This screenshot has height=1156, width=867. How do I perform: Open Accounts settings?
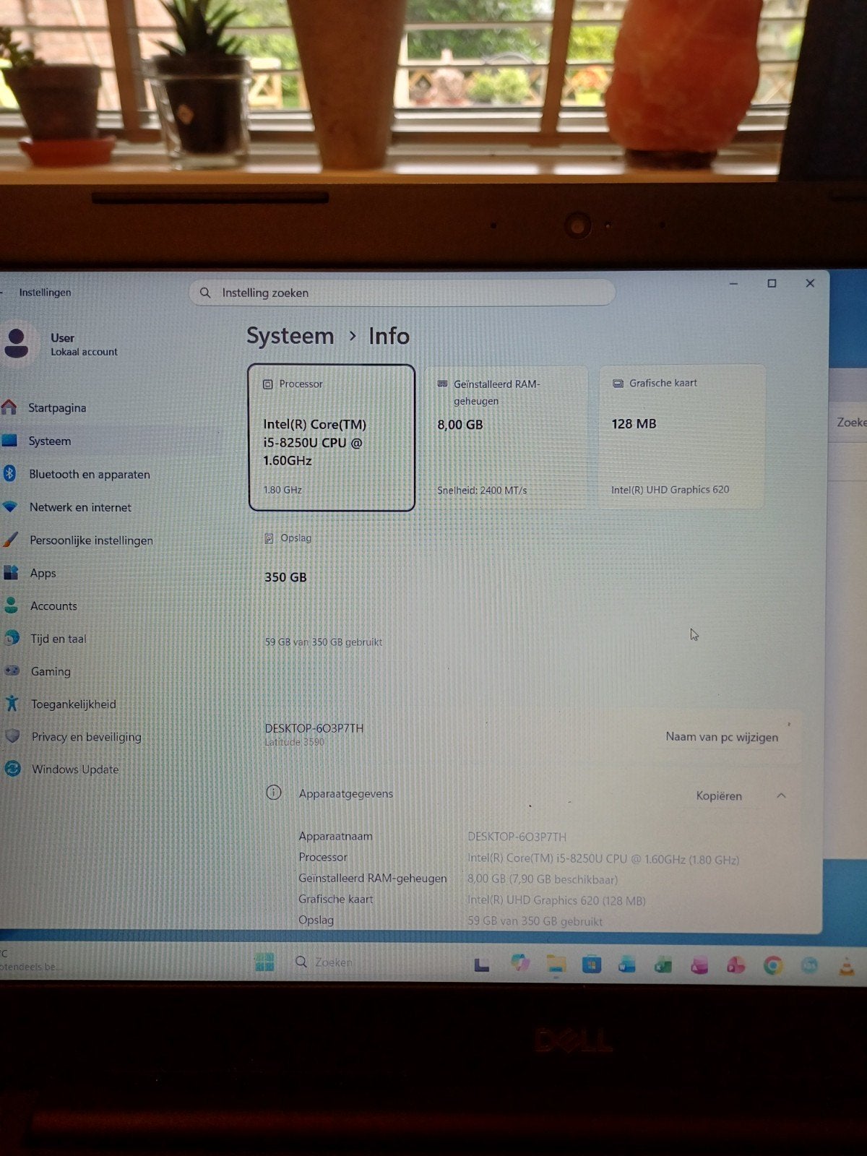click(53, 606)
